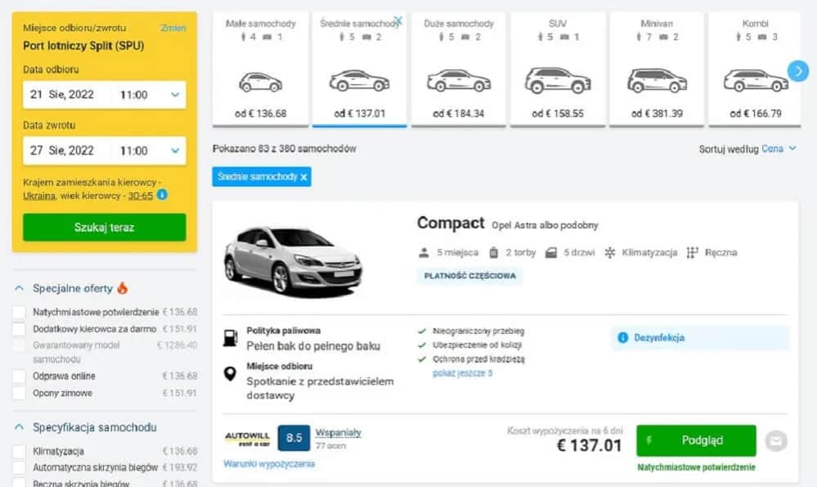This screenshot has width=817, height=487.
Task: Select the Kombi category card
Action: point(754,65)
